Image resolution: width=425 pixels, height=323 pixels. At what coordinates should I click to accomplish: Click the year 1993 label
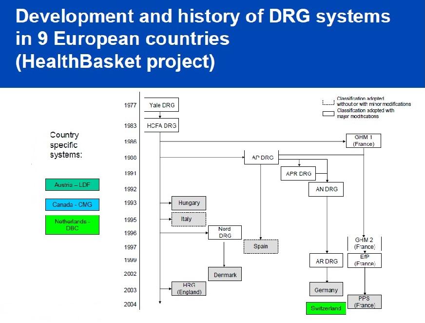point(130,203)
